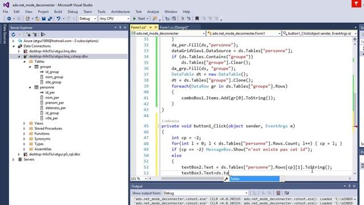Screen dimensions: 364x205
Task: Open the Output panel window options dropdown
Action: tap(345, 186)
